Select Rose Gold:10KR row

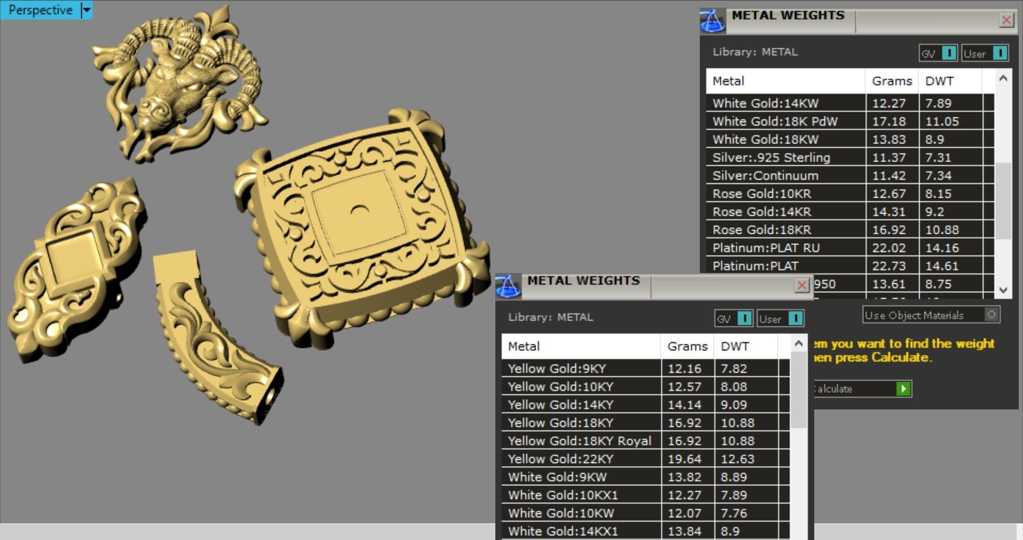point(850,193)
